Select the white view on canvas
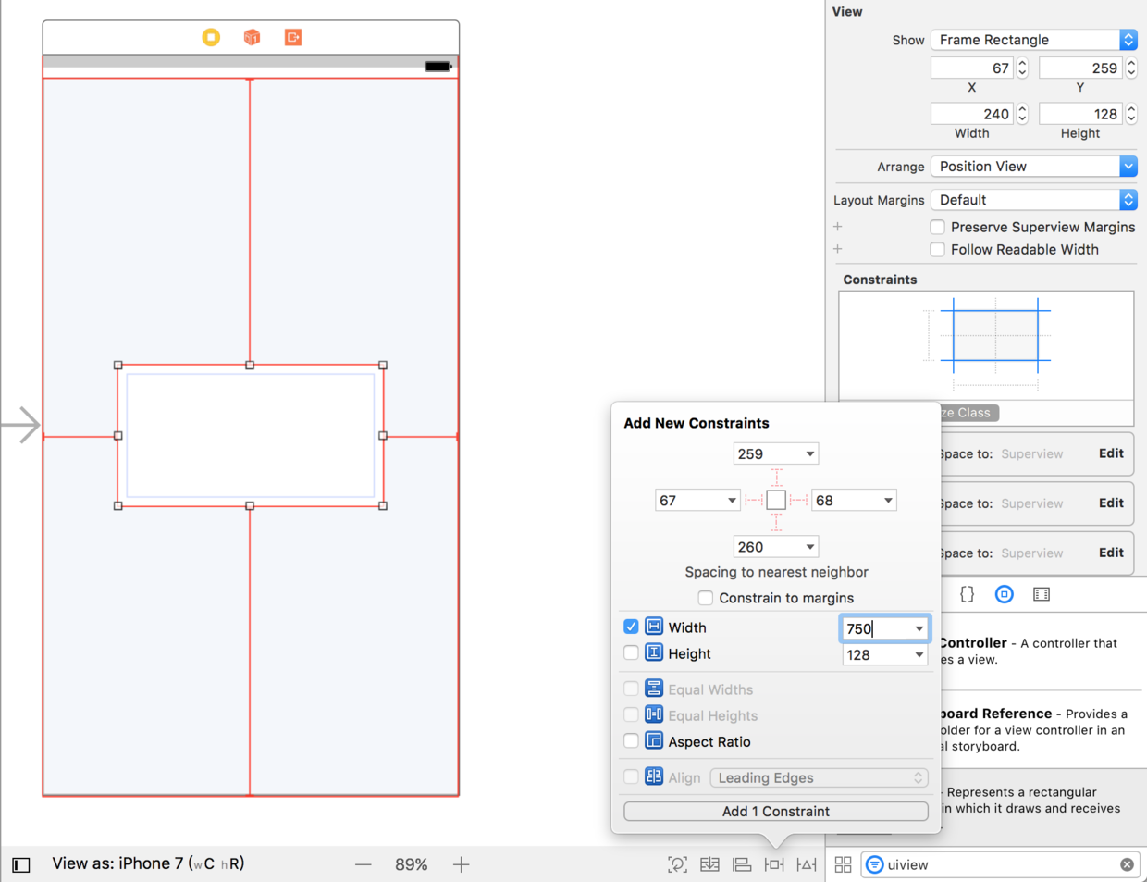The width and height of the screenshot is (1147, 882). click(x=251, y=435)
